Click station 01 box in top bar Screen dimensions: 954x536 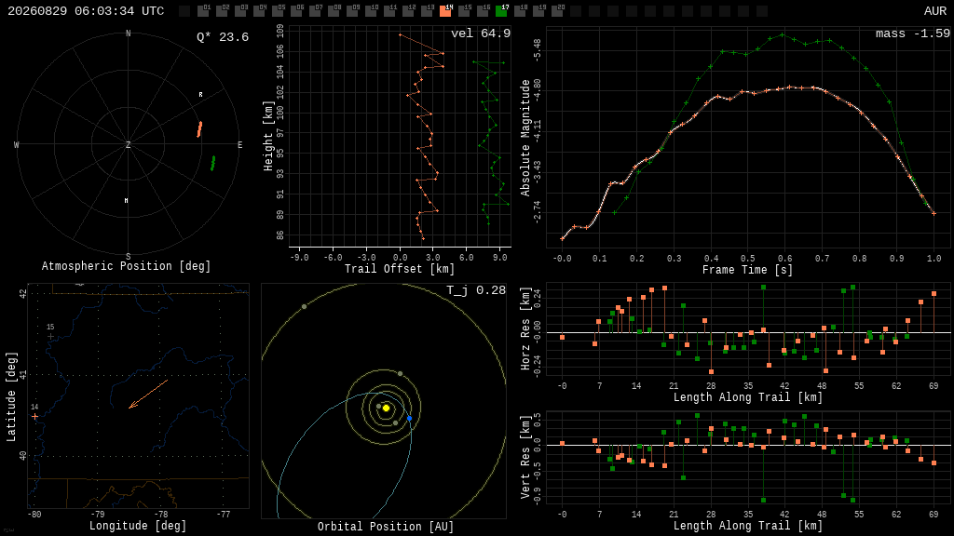coord(203,10)
